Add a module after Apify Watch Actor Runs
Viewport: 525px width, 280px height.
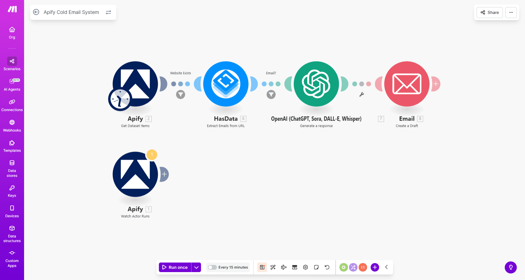(x=164, y=174)
